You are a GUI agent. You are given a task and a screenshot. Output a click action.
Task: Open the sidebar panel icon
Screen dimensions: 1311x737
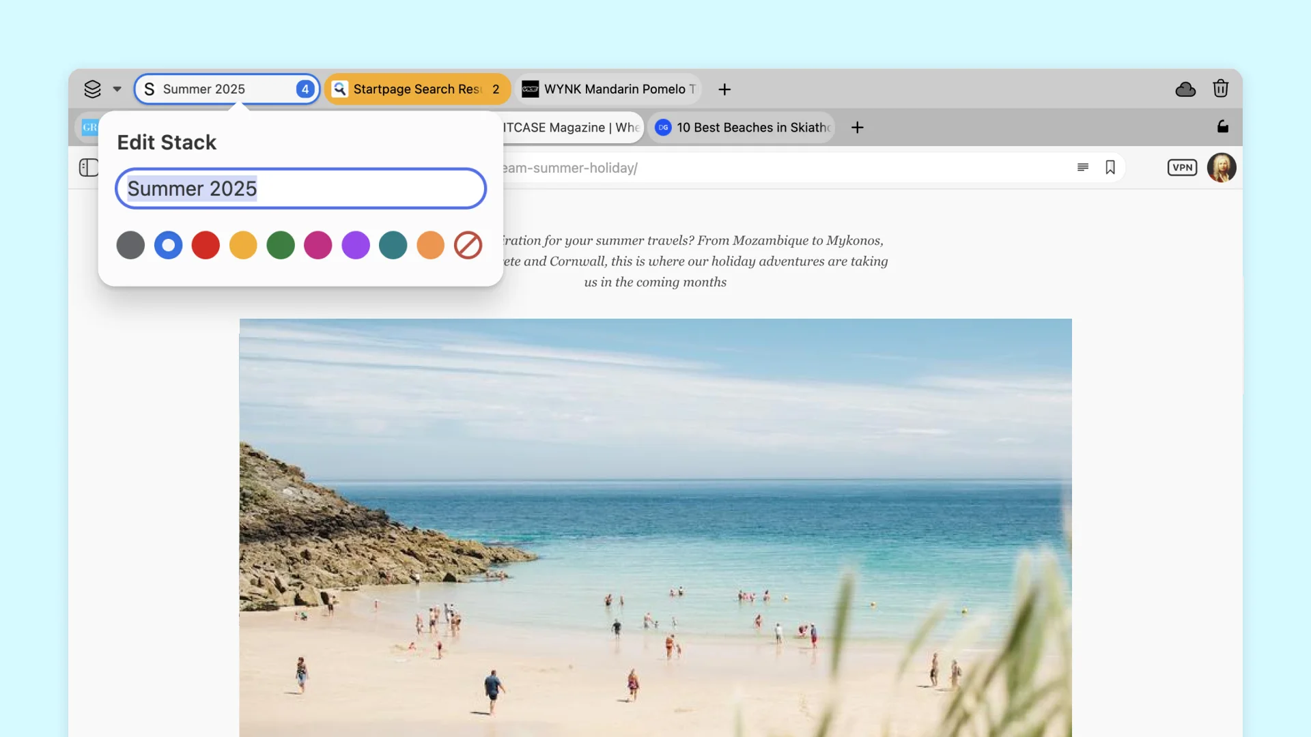pyautogui.click(x=89, y=168)
